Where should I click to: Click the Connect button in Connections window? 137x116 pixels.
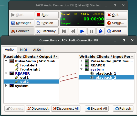tap(15, 109)
